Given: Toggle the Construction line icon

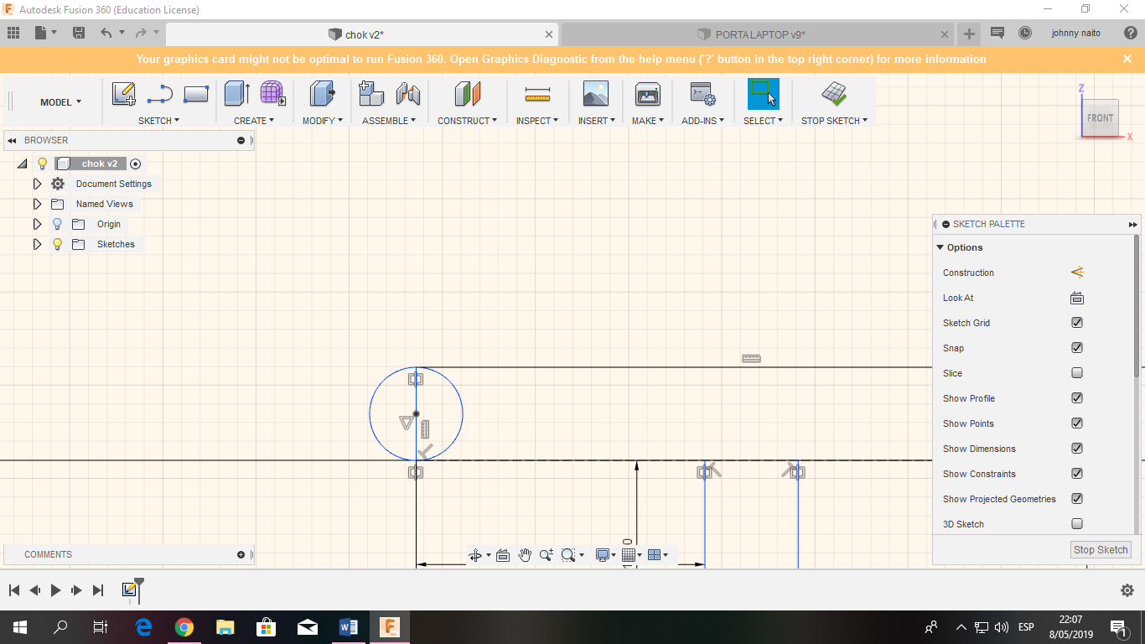Looking at the screenshot, I should [x=1077, y=273].
